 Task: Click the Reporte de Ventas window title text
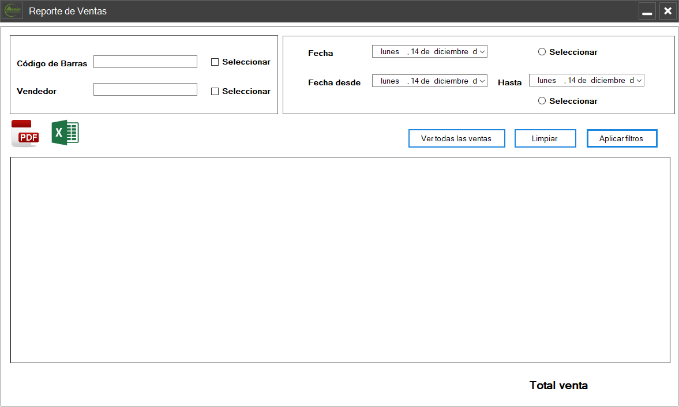[67, 11]
